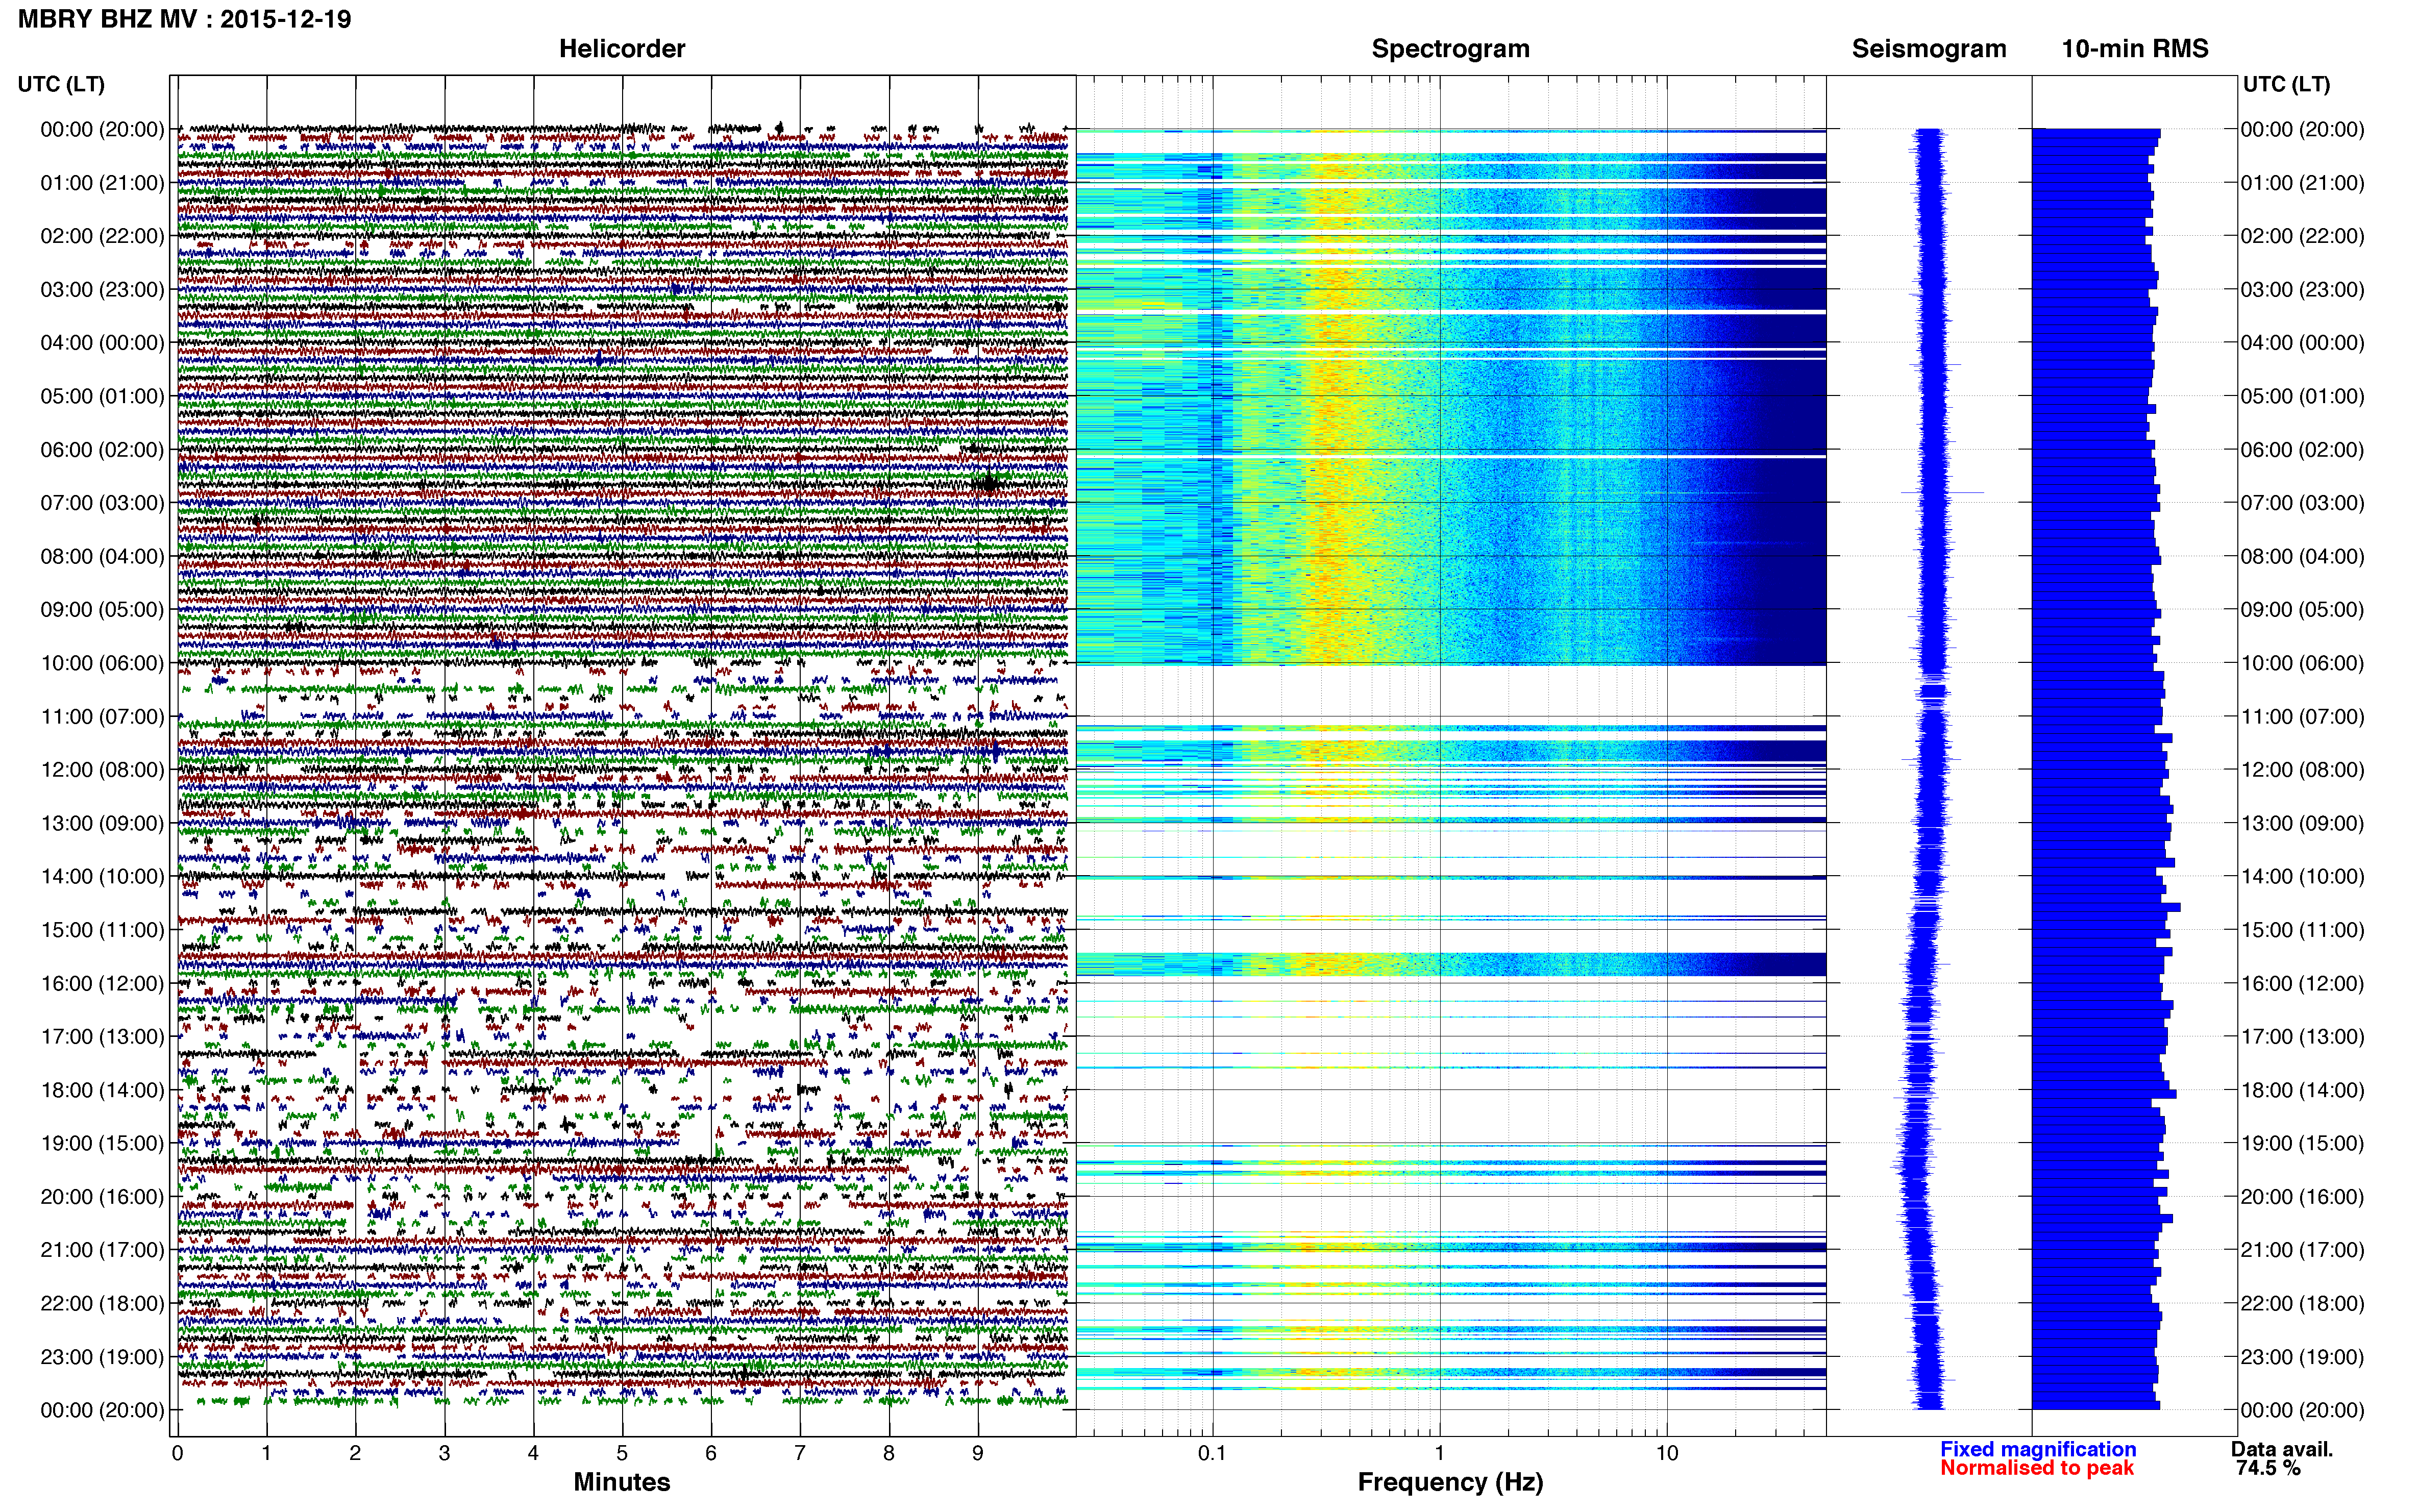2419x1512 pixels.
Task: Click left time label '22:00 (18:00)'
Action: coord(102,1303)
